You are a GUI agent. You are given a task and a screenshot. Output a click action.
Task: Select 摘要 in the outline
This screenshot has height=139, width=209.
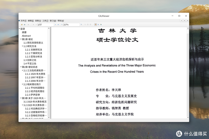point(24,32)
